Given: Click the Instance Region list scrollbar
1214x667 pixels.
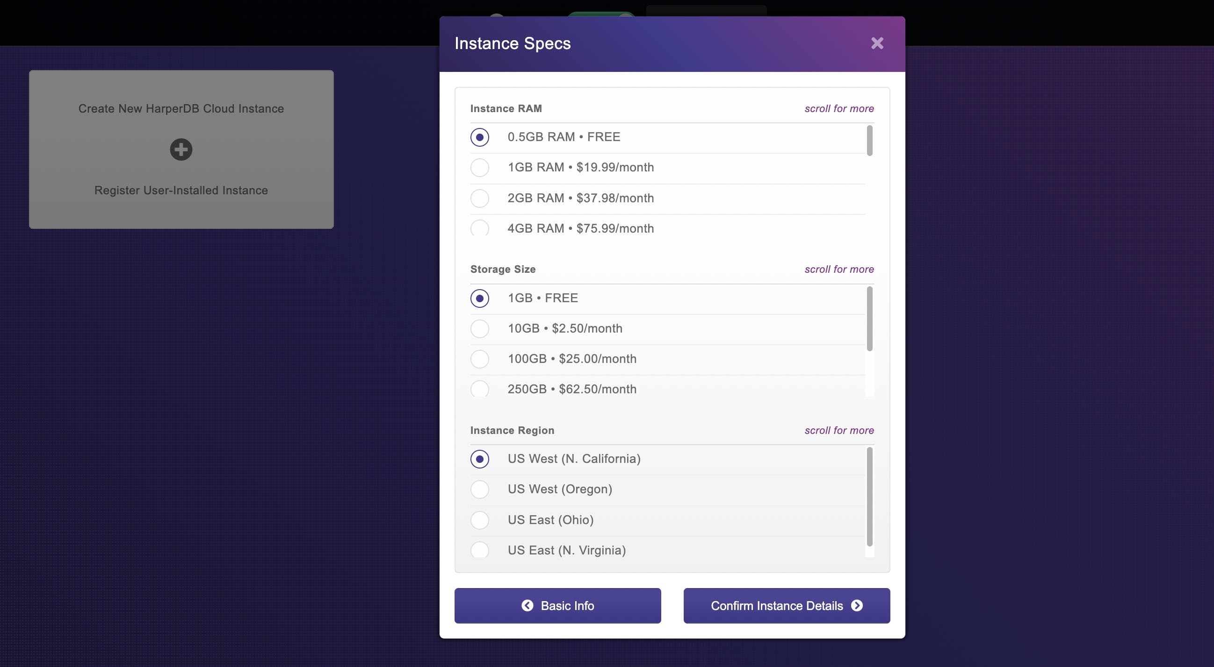Looking at the screenshot, I should (x=869, y=496).
